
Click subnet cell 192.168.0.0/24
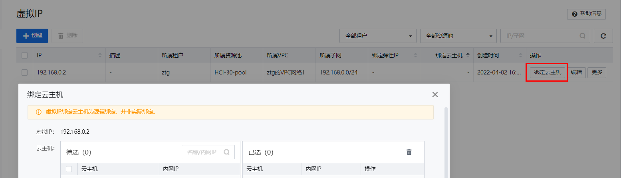[x=339, y=72]
